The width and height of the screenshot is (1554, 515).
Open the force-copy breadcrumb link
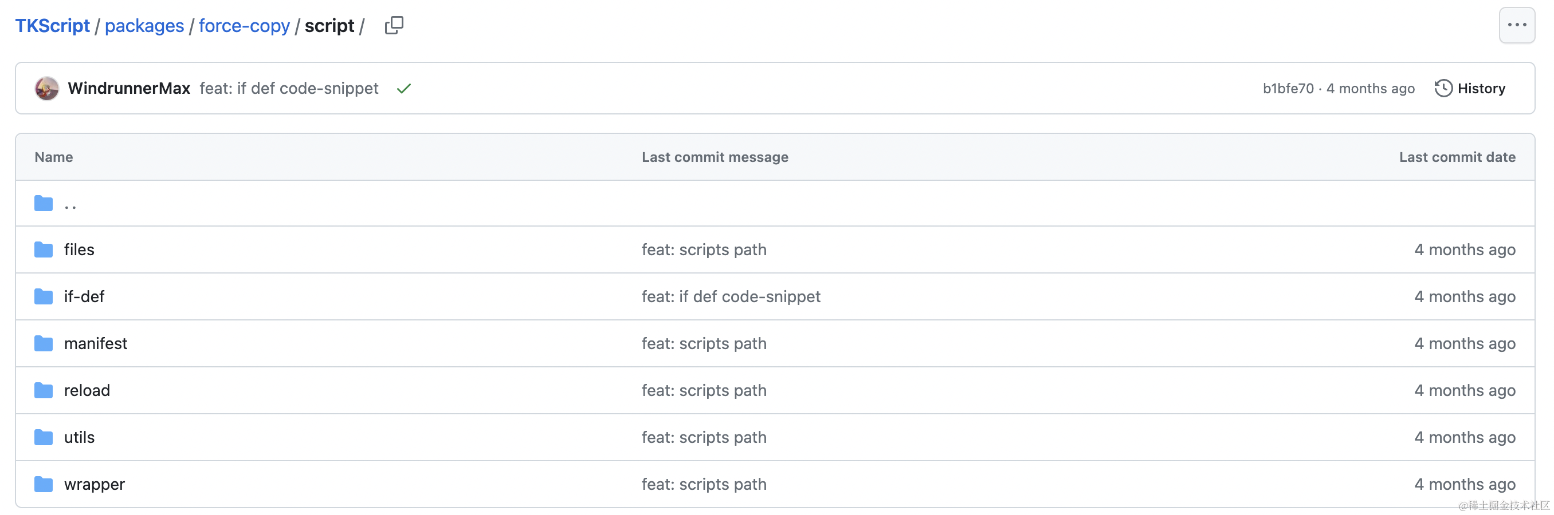[x=244, y=26]
